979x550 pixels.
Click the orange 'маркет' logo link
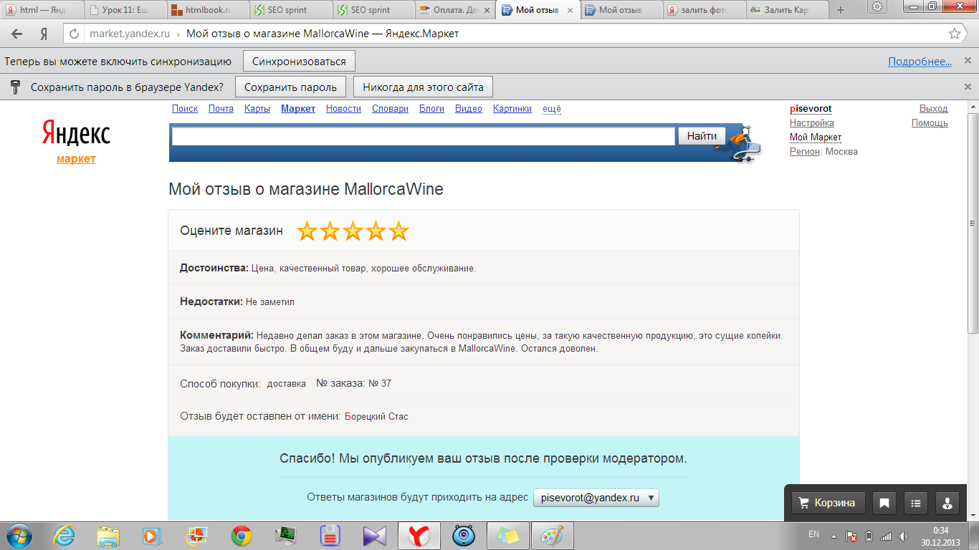coord(76,159)
